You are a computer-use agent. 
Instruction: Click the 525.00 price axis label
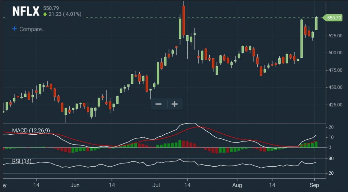click(x=335, y=36)
